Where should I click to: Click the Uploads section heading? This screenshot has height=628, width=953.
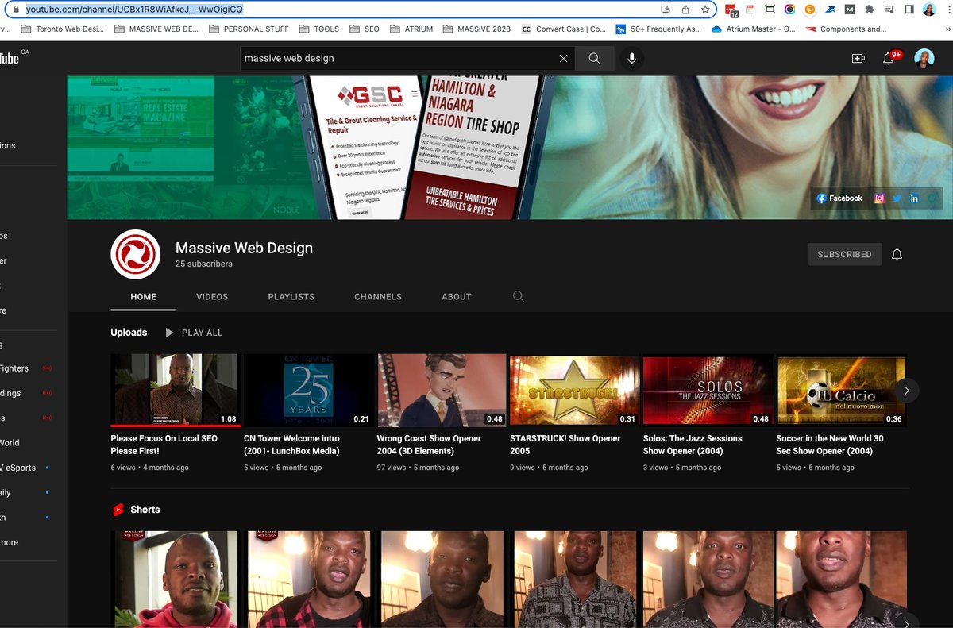[x=129, y=333]
